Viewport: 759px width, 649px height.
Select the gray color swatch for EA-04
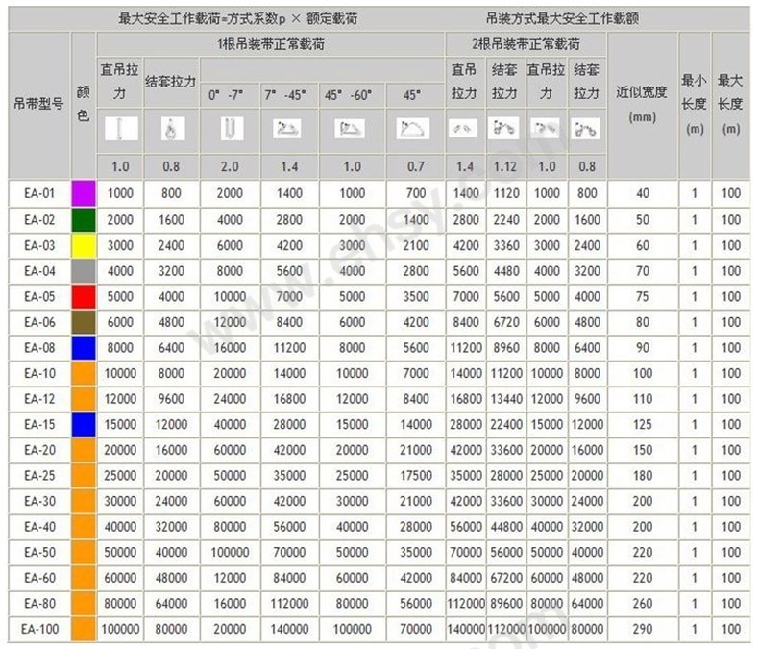[x=84, y=271]
